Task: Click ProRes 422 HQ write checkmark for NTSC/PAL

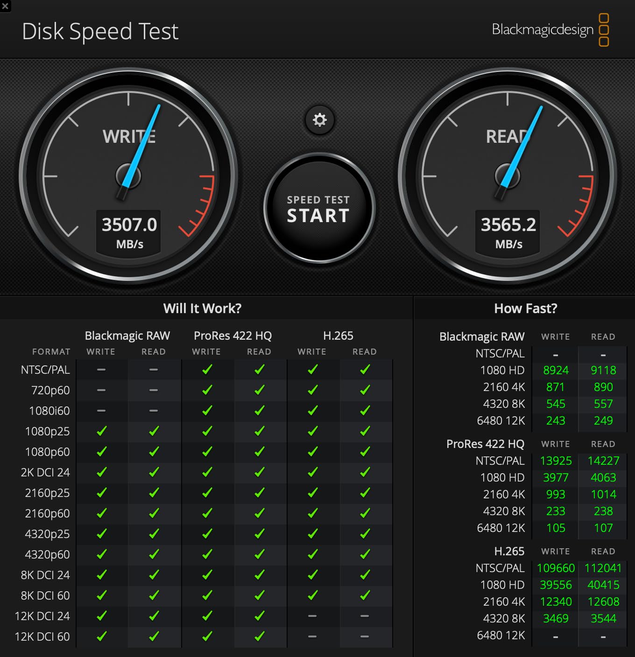Action: click(207, 369)
